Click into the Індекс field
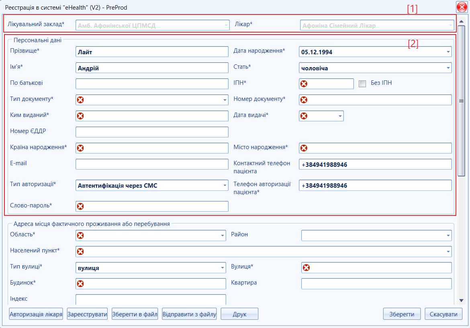The width and height of the screenshot is (470, 328). click(151, 299)
